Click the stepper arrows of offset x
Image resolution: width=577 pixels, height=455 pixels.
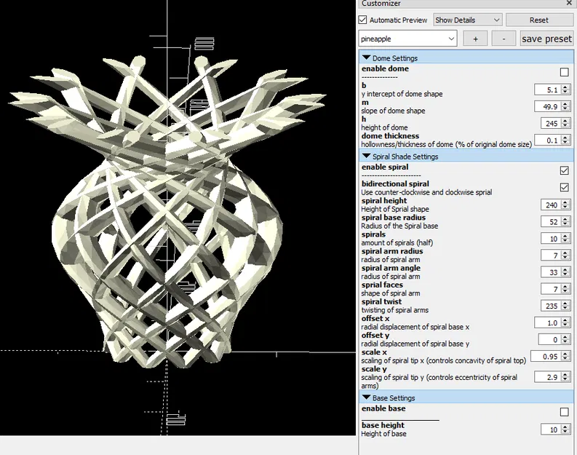[x=565, y=323]
